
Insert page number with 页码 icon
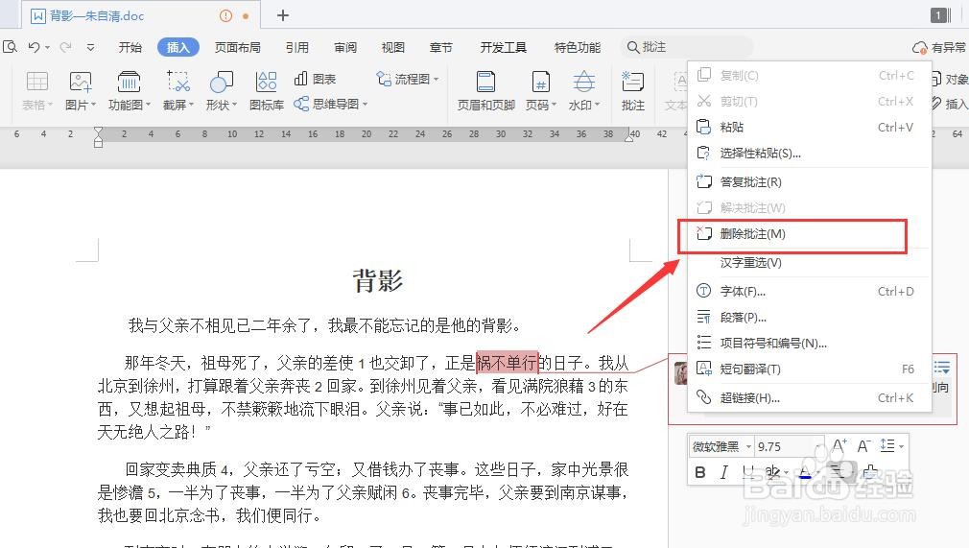coord(541,82)
